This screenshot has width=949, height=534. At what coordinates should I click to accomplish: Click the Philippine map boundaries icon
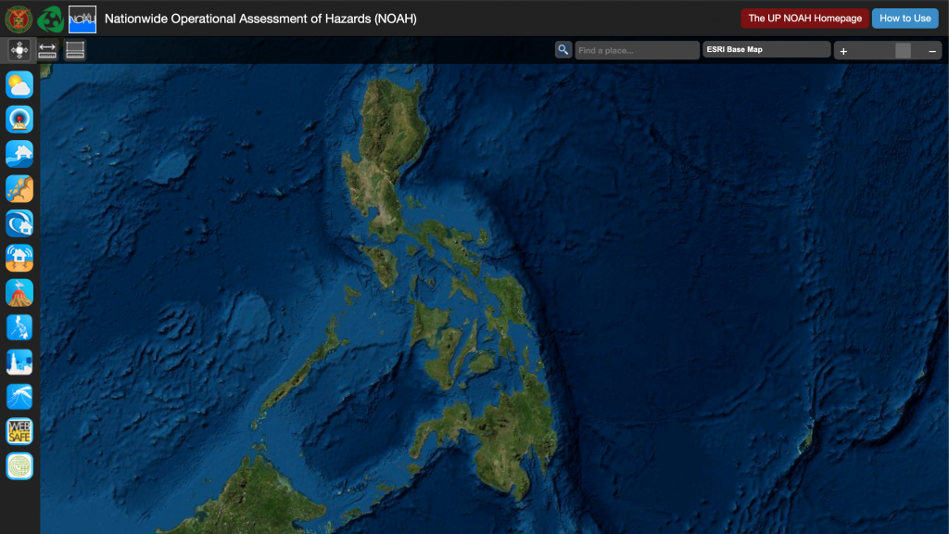tap(19, 327)
